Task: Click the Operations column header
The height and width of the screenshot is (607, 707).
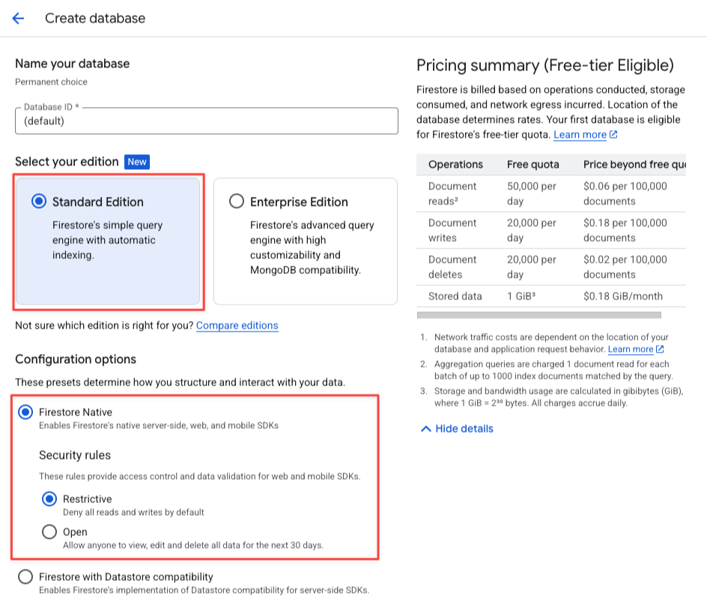Action: click(x=455, y=165)
